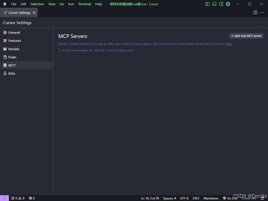Select the Cursor Settings tab
Viewport: 268px width, 201px height.
pyautogui.click(x=19, y=13)
